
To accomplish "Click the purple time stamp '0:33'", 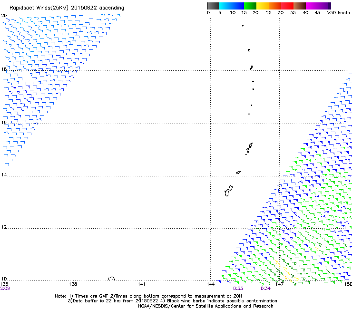I will (238, 289).
